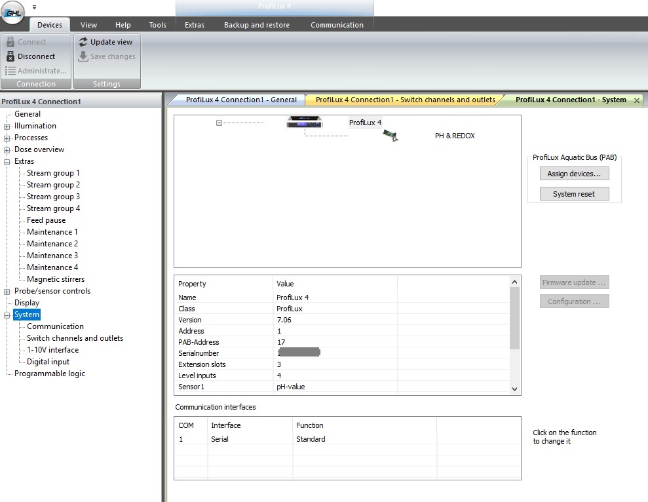Select Magnetic stirrers tree item

56,279
